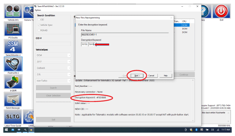Open the Mail app in taskbar
This screenshot has width=235, height=136.
coord(13,130)
